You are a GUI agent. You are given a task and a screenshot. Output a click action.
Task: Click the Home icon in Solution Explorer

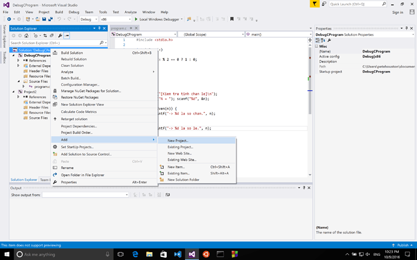(x=26, y=36)
